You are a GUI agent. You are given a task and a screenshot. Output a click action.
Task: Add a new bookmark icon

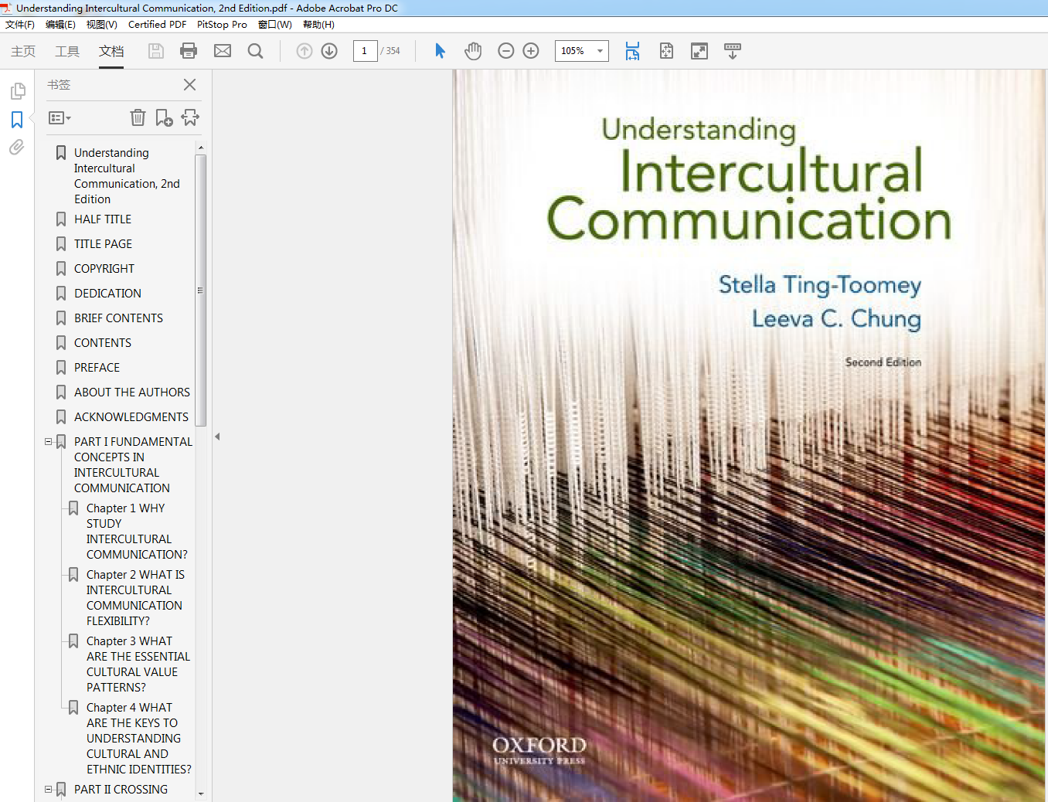164,117
